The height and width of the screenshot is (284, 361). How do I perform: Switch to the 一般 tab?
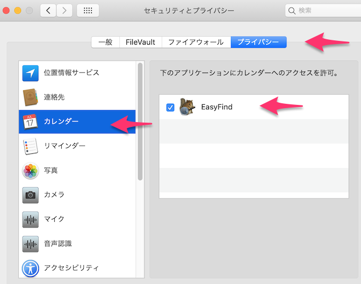click(105, 42)
